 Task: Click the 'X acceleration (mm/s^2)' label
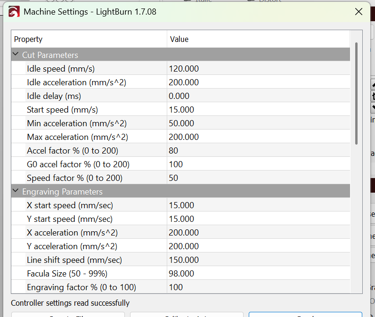click(x=73, y=232)
